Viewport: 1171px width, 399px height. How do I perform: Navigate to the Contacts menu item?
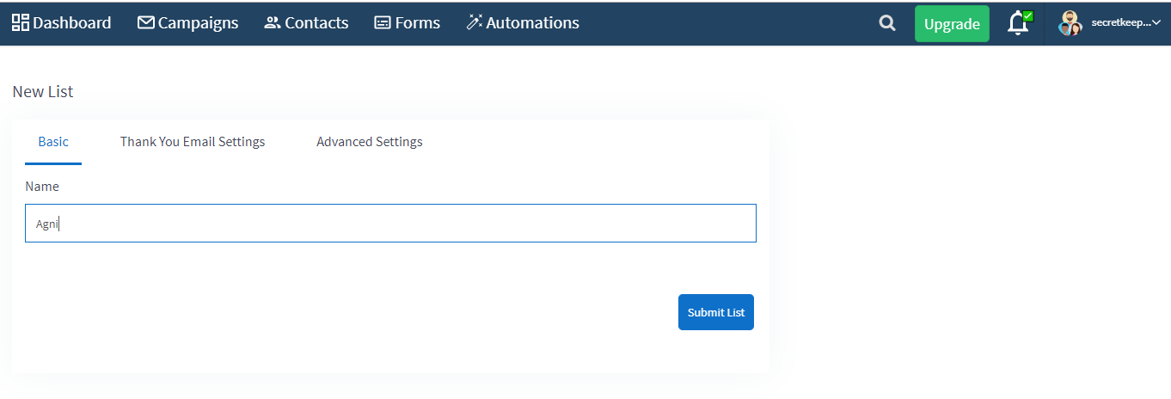click(x=306, y=23)
